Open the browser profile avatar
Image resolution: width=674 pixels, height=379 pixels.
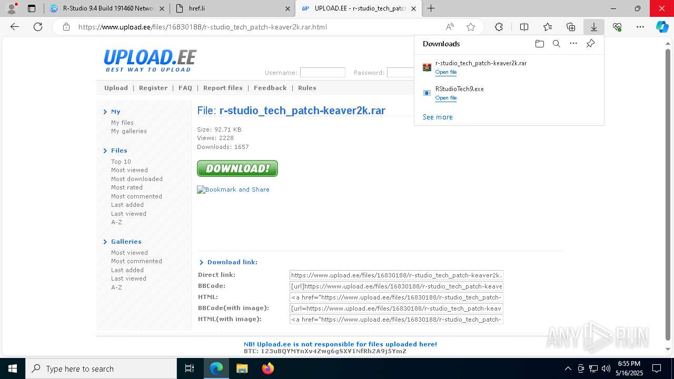(12, 8)
